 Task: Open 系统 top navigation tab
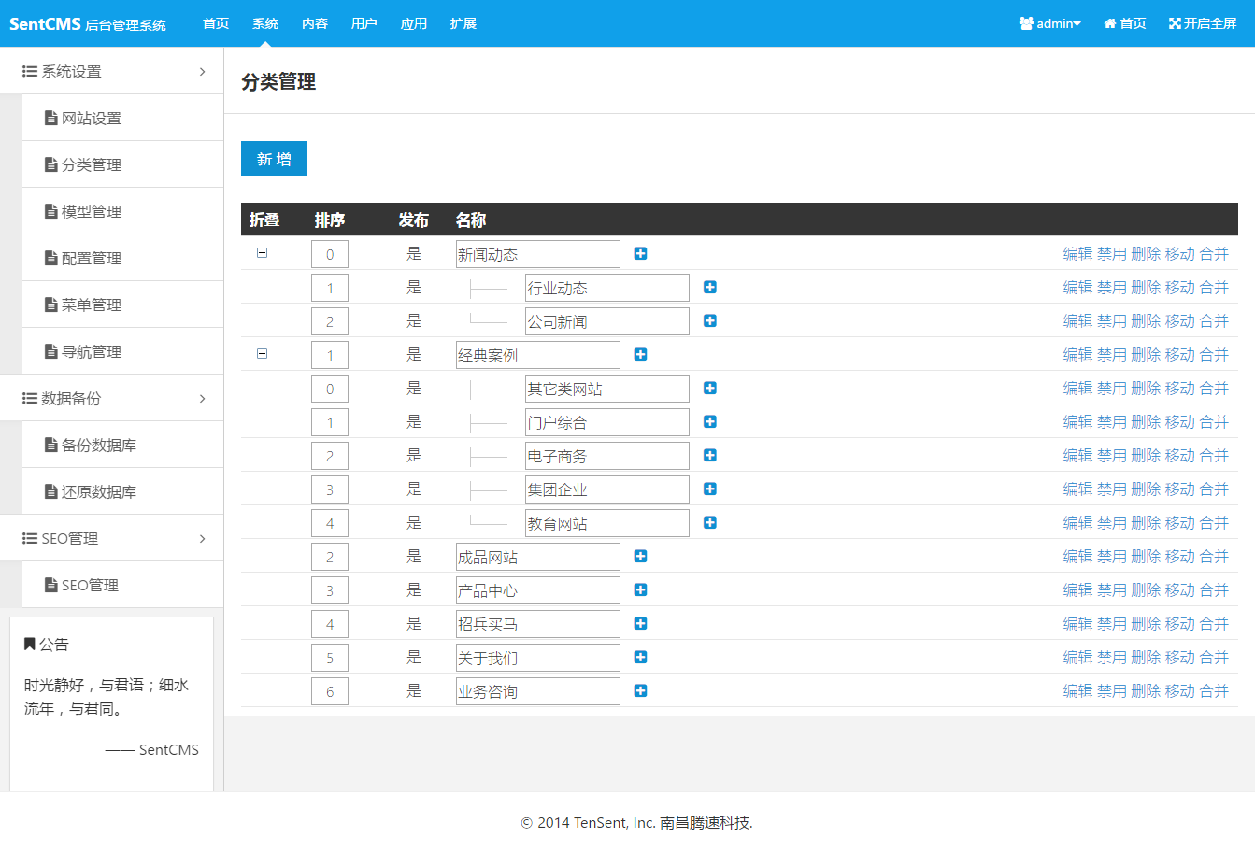[x=265, y=23]
